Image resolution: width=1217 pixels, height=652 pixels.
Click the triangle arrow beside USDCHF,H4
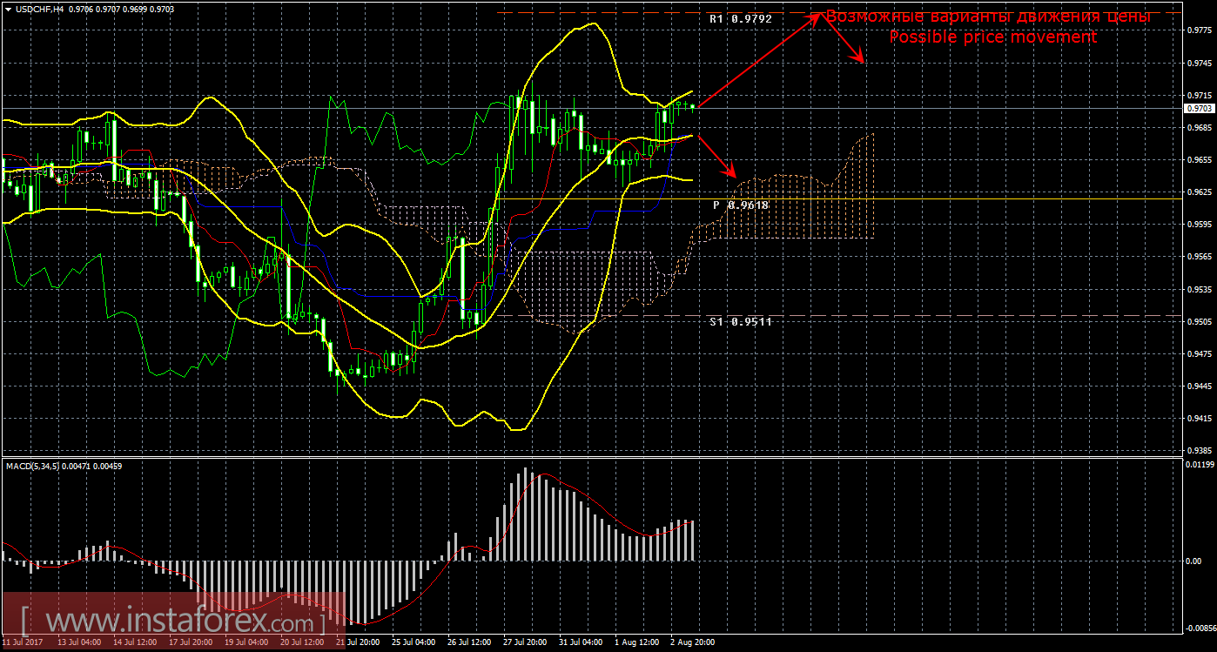[9, 8]
